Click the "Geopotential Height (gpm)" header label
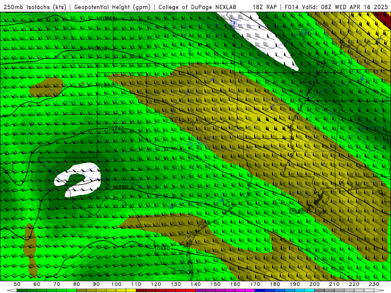The width and height of the screenshot is (391, 293). tap(112, 7)
